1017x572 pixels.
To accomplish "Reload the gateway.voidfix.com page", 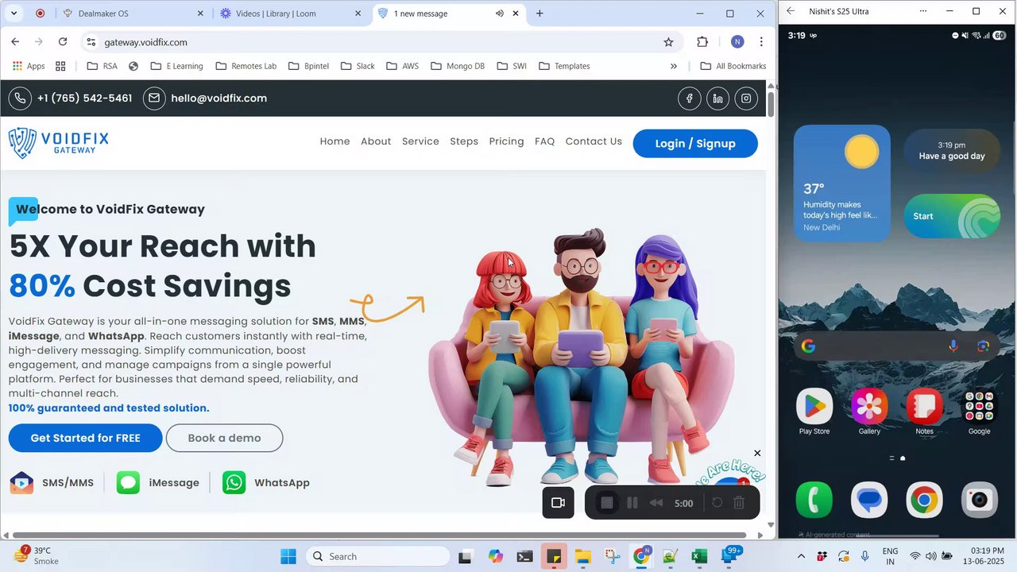I will [63, 42].
